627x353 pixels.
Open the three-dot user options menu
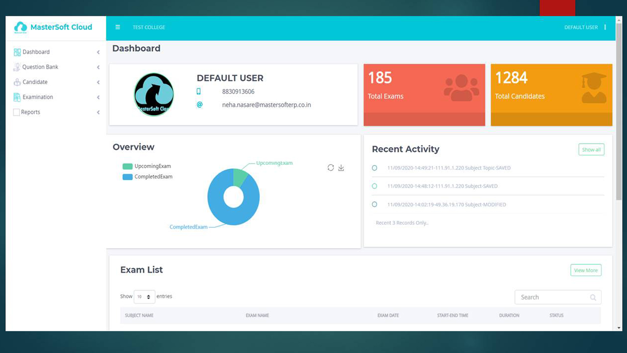[605, 27]
